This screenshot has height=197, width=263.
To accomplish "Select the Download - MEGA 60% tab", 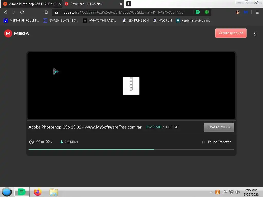I will click(x=93, y=4).
